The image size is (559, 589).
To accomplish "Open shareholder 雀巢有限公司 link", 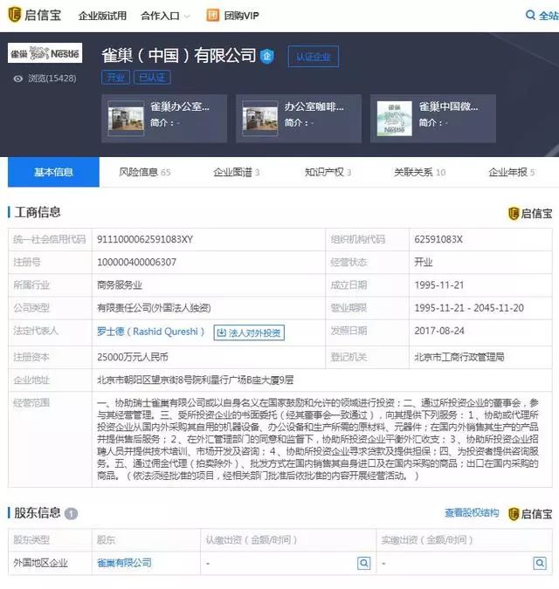I will (x=124, y=563).
